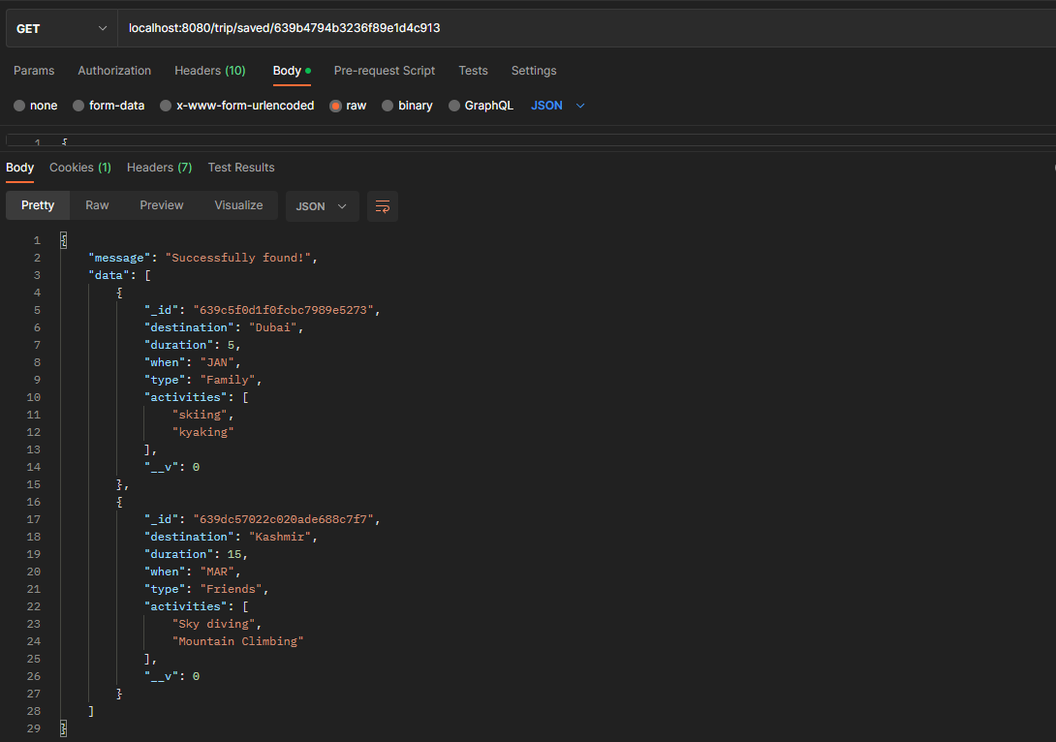Open the request Settings tab

[534, 71]
